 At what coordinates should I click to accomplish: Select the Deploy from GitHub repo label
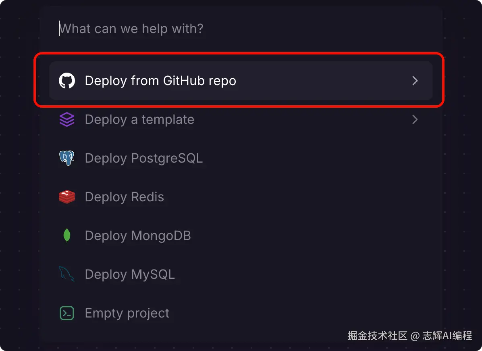pos(160,81)
